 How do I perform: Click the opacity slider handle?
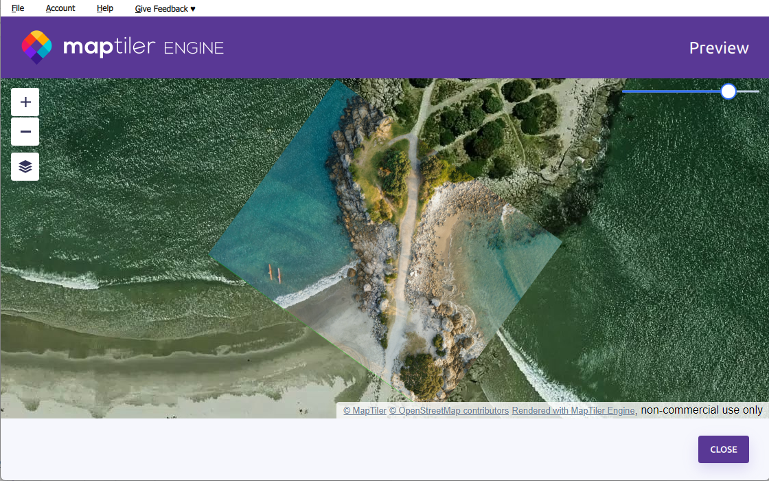[x=728, y=91]
